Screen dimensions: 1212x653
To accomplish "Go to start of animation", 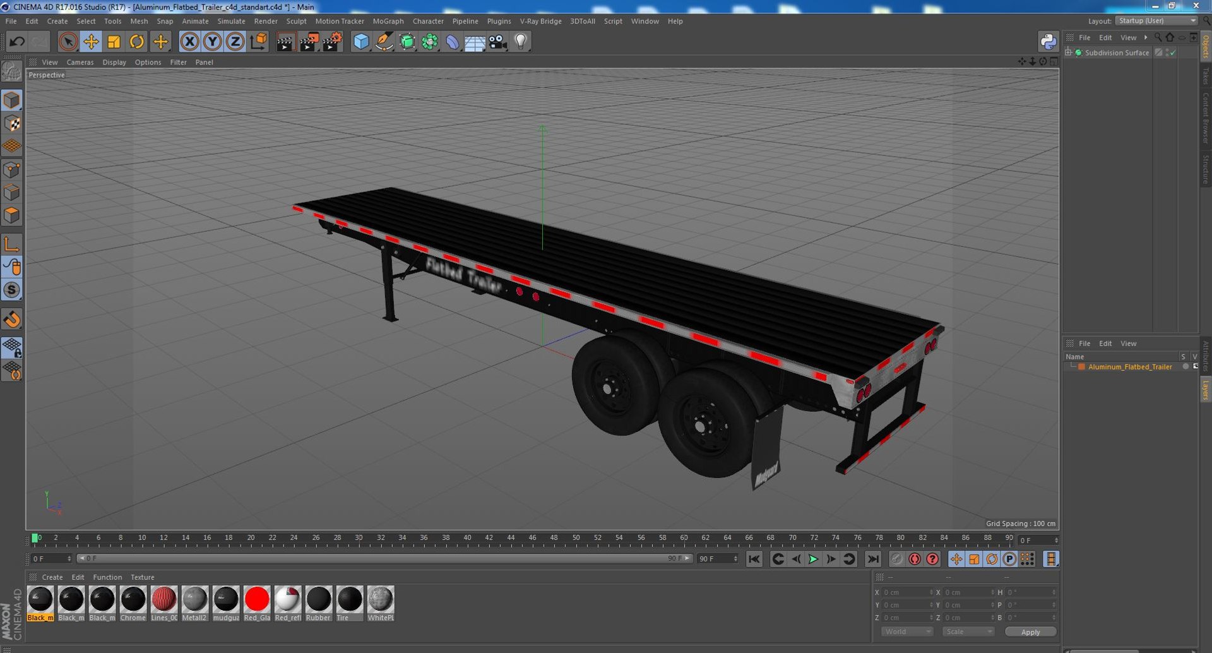I will tap(754, 559).
